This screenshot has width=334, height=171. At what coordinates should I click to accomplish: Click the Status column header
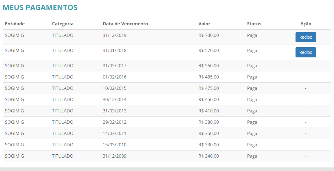pos(254,24)
